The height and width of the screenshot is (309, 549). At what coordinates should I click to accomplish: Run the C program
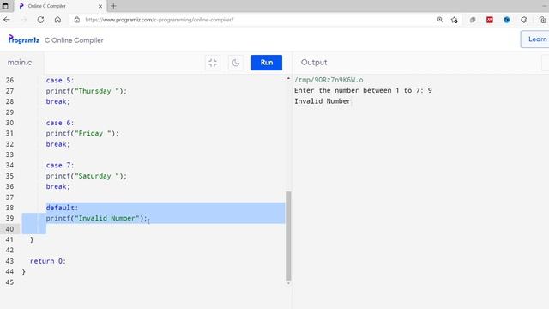[267, 63]
